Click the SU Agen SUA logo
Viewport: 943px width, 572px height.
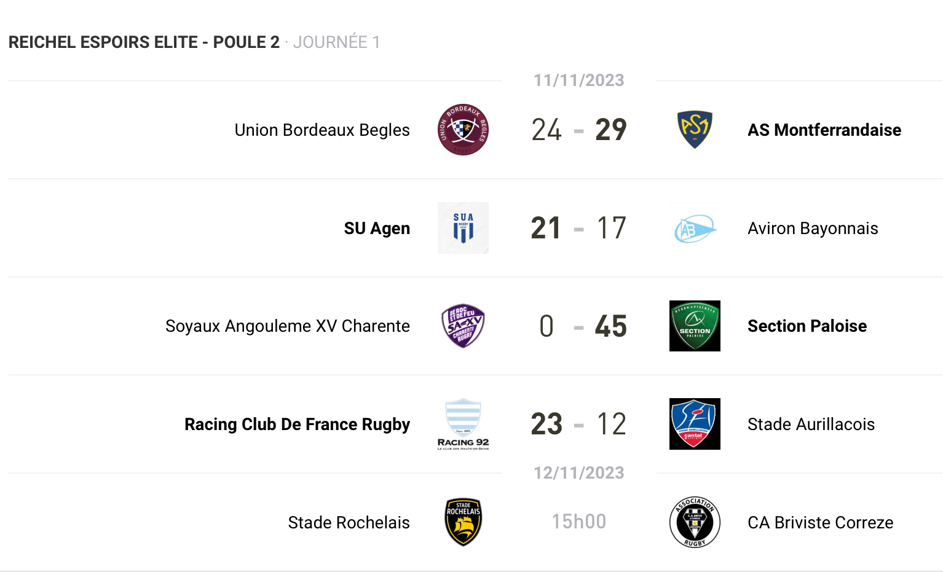tap(463, 228)
